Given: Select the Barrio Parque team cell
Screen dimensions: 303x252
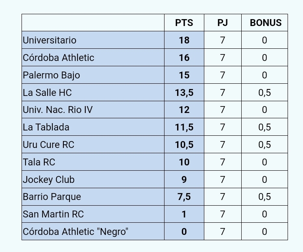Looking at the screenshot, I should click(x=93, y=197).
